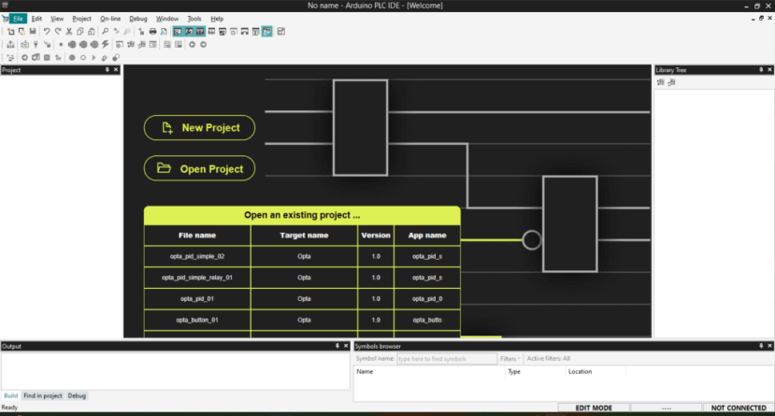Open the Window menu
Viewport: 775px width, 416px height.
167,19
